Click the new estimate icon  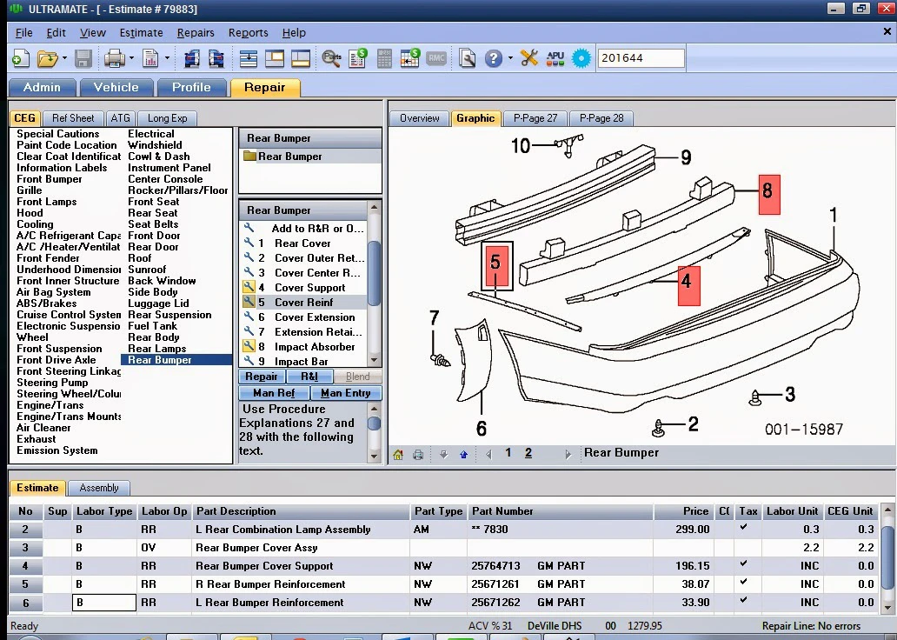click(21, 58)
